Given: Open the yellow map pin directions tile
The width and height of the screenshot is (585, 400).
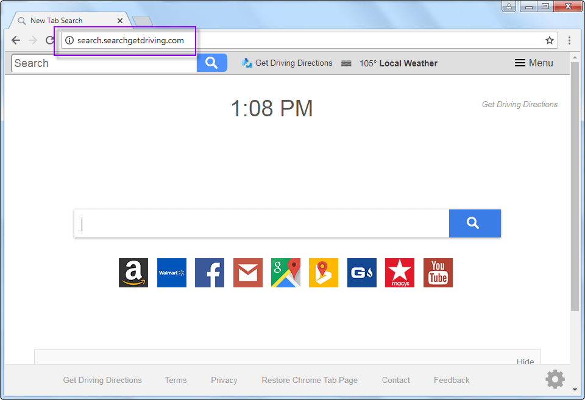Looking at the screenshot, I should click(324, 273).
